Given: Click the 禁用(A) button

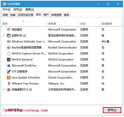Looking at the screenshot, I should [x=112, y=110].
